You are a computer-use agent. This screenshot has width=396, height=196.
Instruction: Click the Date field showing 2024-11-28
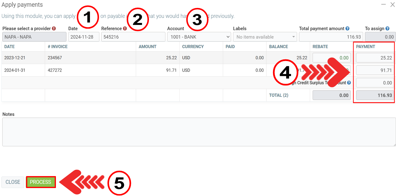84,37
